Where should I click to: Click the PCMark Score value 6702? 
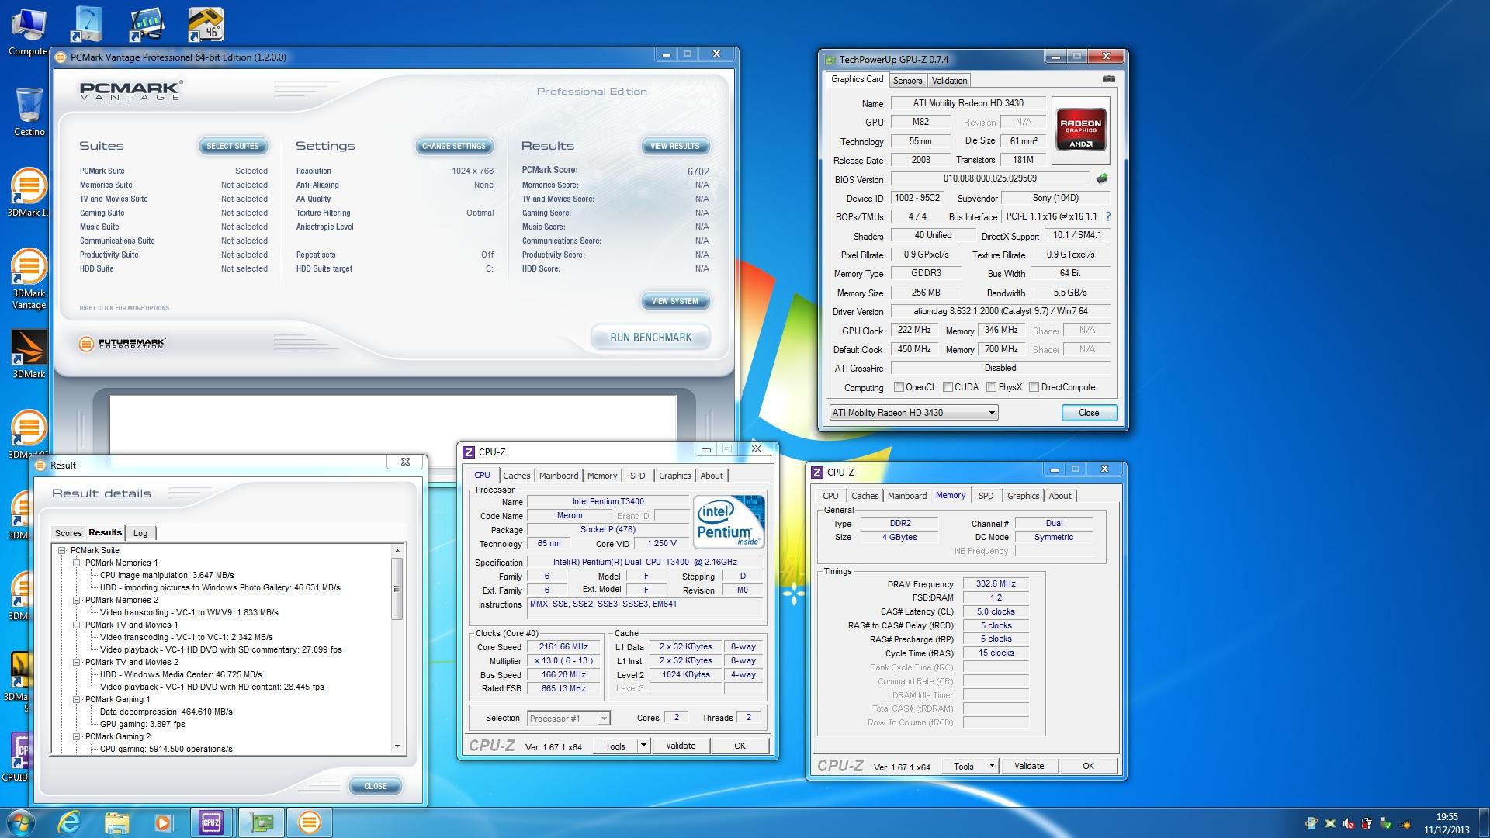click(x=698, y=171)
